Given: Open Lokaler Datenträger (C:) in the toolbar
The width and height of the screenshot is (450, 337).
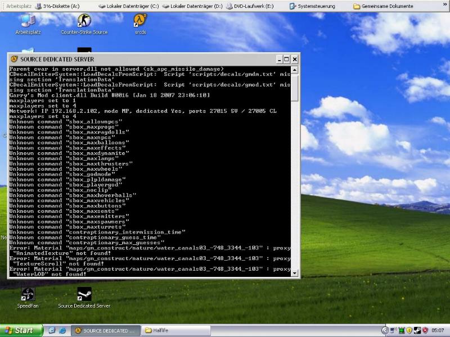Looking at the screenshot, I should point(128,6).
